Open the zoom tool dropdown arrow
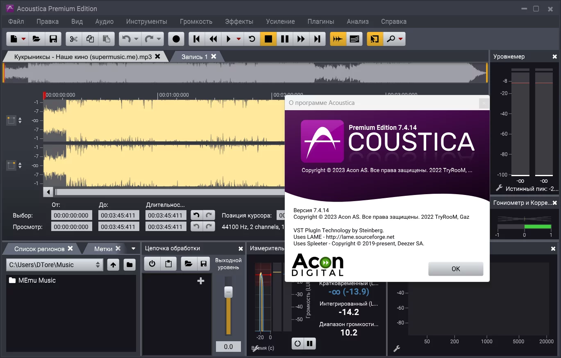This screenshot has width=561, height=358. 401,39
